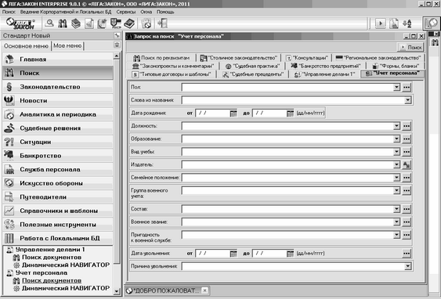Open Динамический НАВИГАТОР under Управление делами 1

point(66,265)
